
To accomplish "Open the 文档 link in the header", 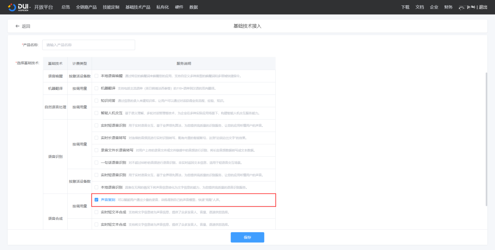I will (420, 7).
